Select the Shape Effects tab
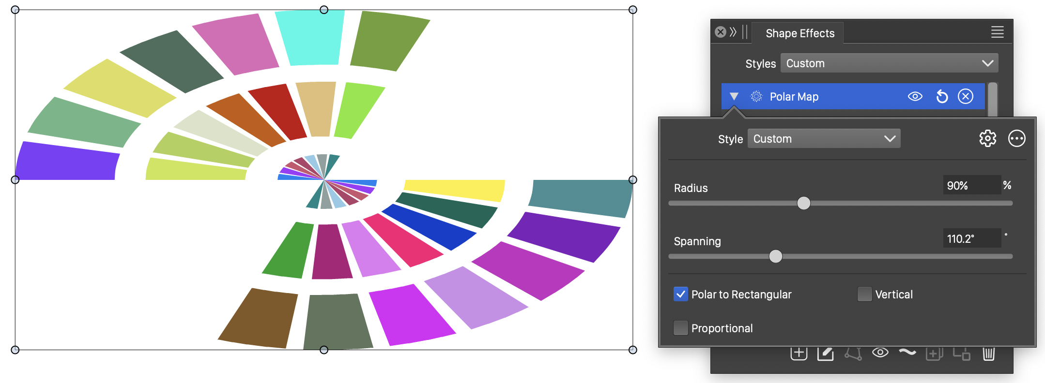 coord(800,33)
